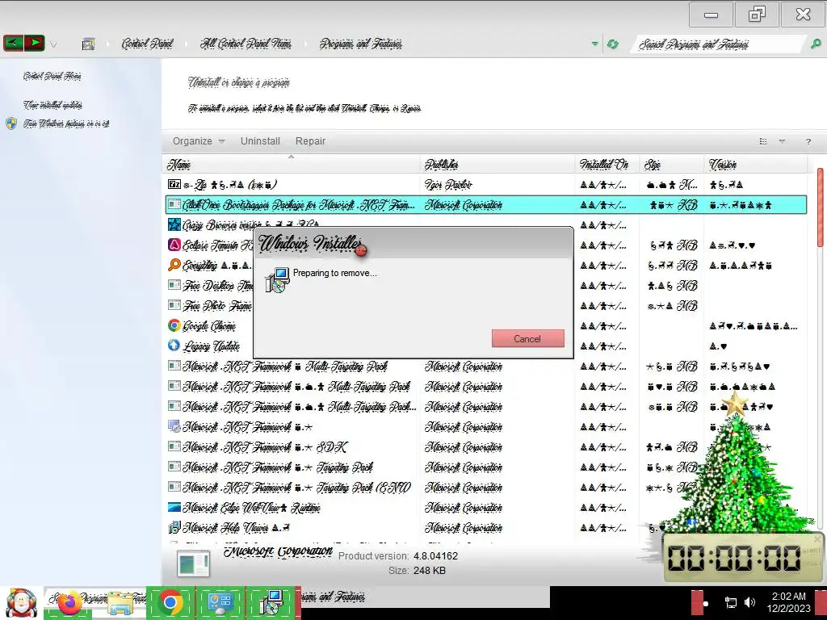The width and height of the screenshot is (827, 620).
Task: Open the volume speaker tray icon
Action: click(x=749, y=602)
